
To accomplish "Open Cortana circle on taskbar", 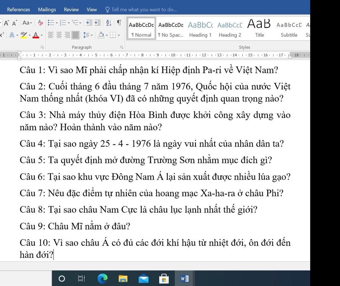I will [x=62, y=279].
